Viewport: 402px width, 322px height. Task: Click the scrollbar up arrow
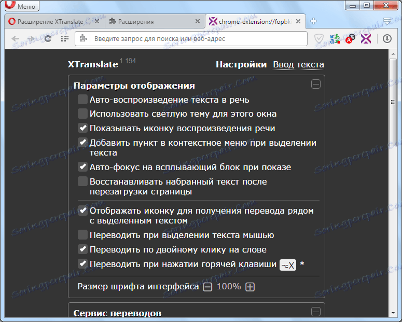pyautogui.click(x=393, y=54)
